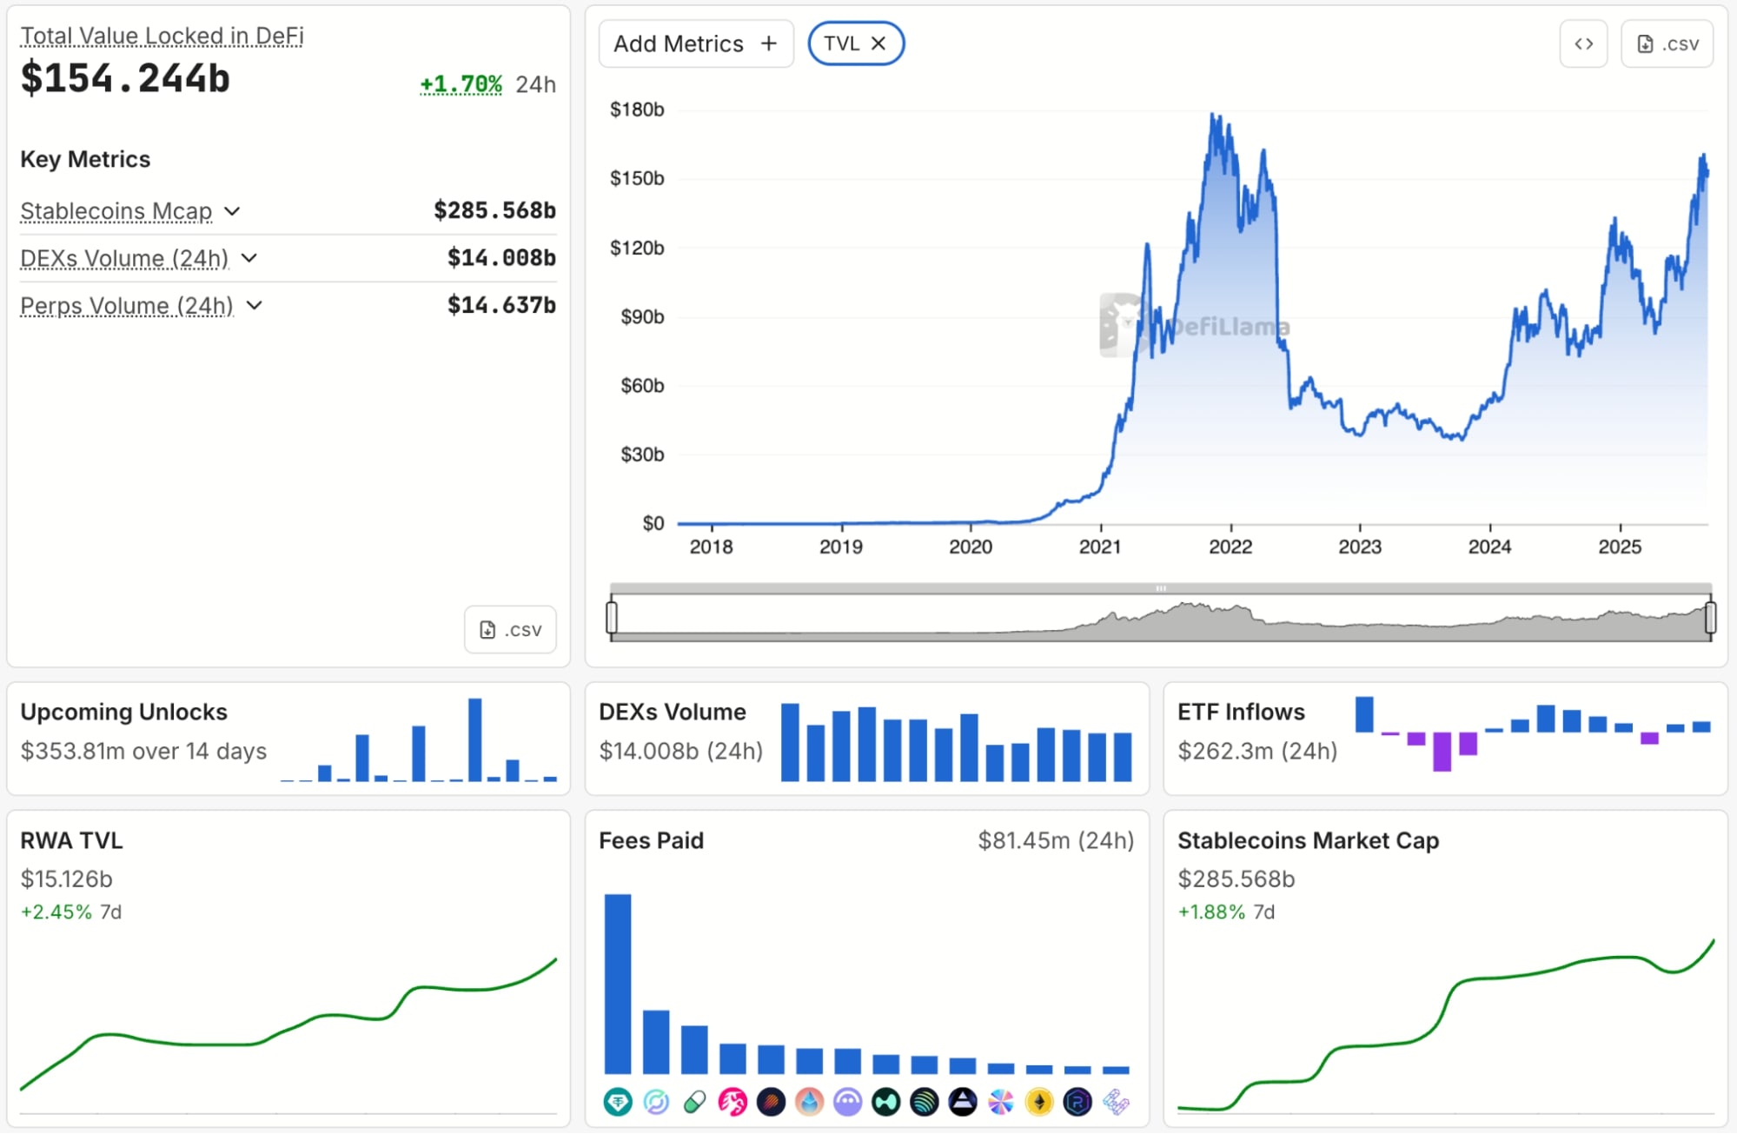Download chart data with the top-right .csv button
Viewport: 1737px width, 1134px height.
(1667, 43)
